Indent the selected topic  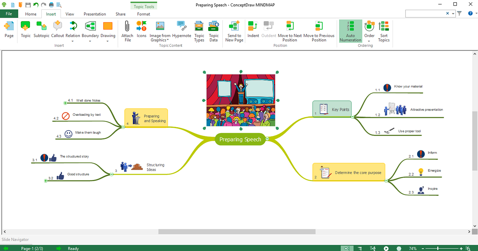(253, 30)
